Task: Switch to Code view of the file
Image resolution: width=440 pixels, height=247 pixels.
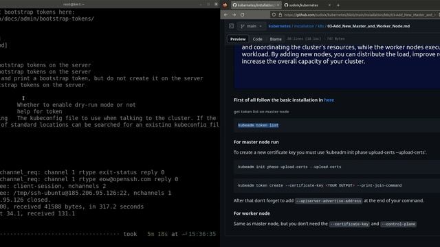Action: pyautogui.click(x=257, y=39)
